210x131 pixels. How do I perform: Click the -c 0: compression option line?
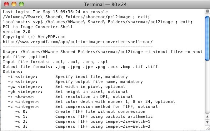(80, 111)
